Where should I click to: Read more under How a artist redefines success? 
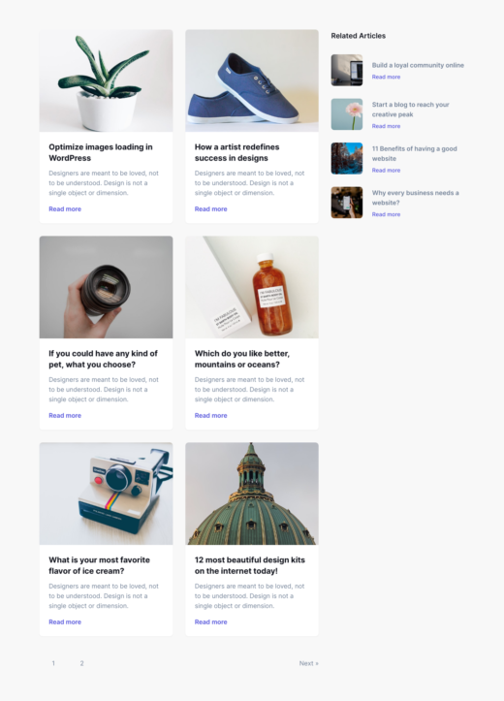click(211, 208)
